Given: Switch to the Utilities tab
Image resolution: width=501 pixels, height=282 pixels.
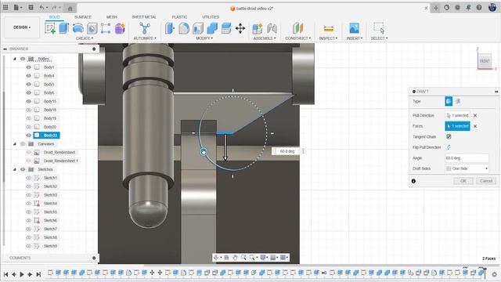Looking at the screenshot, I should (211, 17).
